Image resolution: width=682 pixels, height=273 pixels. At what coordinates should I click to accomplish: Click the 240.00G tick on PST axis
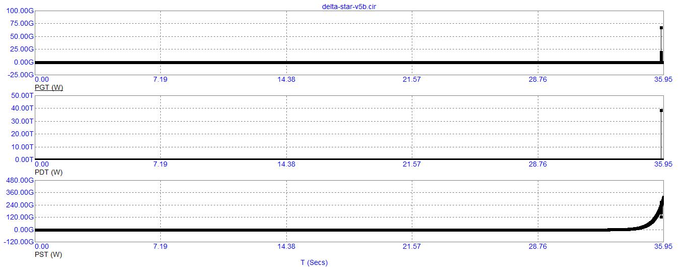[19, 205]
